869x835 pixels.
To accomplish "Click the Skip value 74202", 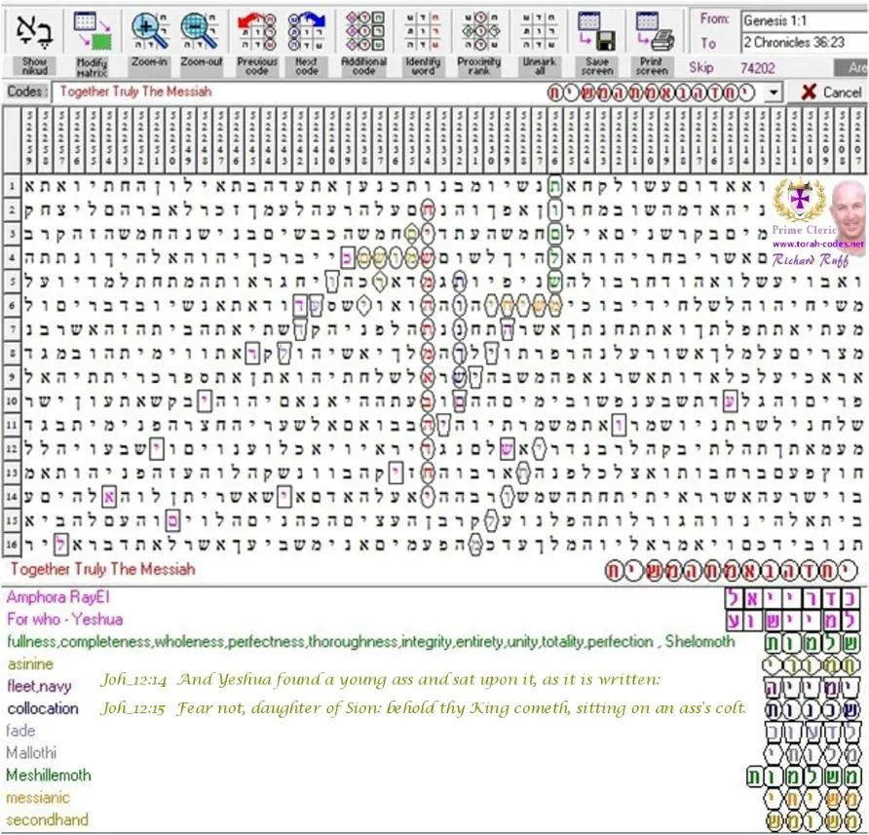I will tap(758, 68).
